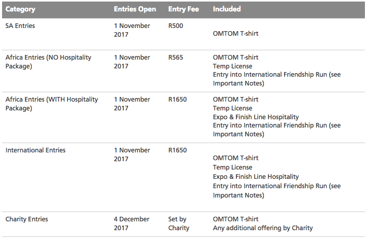
Task: Click Expo & Finish Line Hospitality in International row
Action: (256, 177)
